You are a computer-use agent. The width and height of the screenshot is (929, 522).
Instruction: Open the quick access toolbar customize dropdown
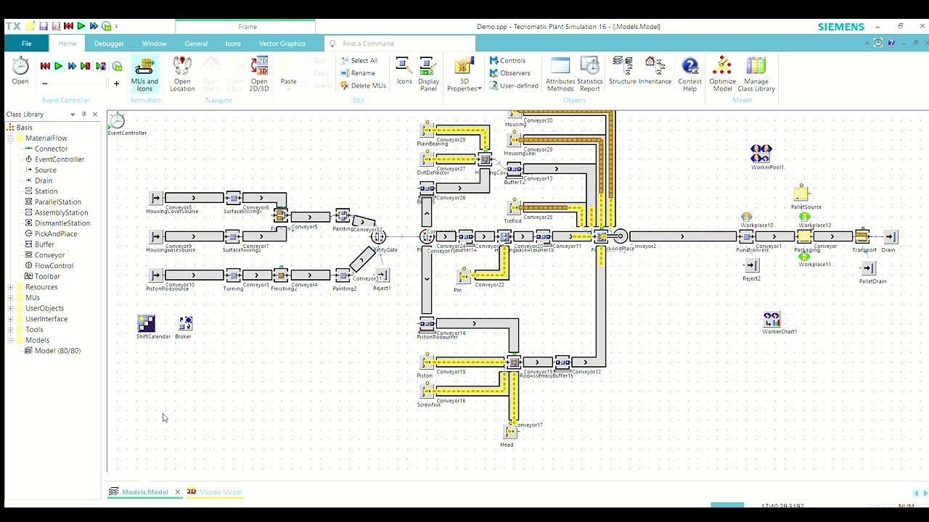pos(117,26)
